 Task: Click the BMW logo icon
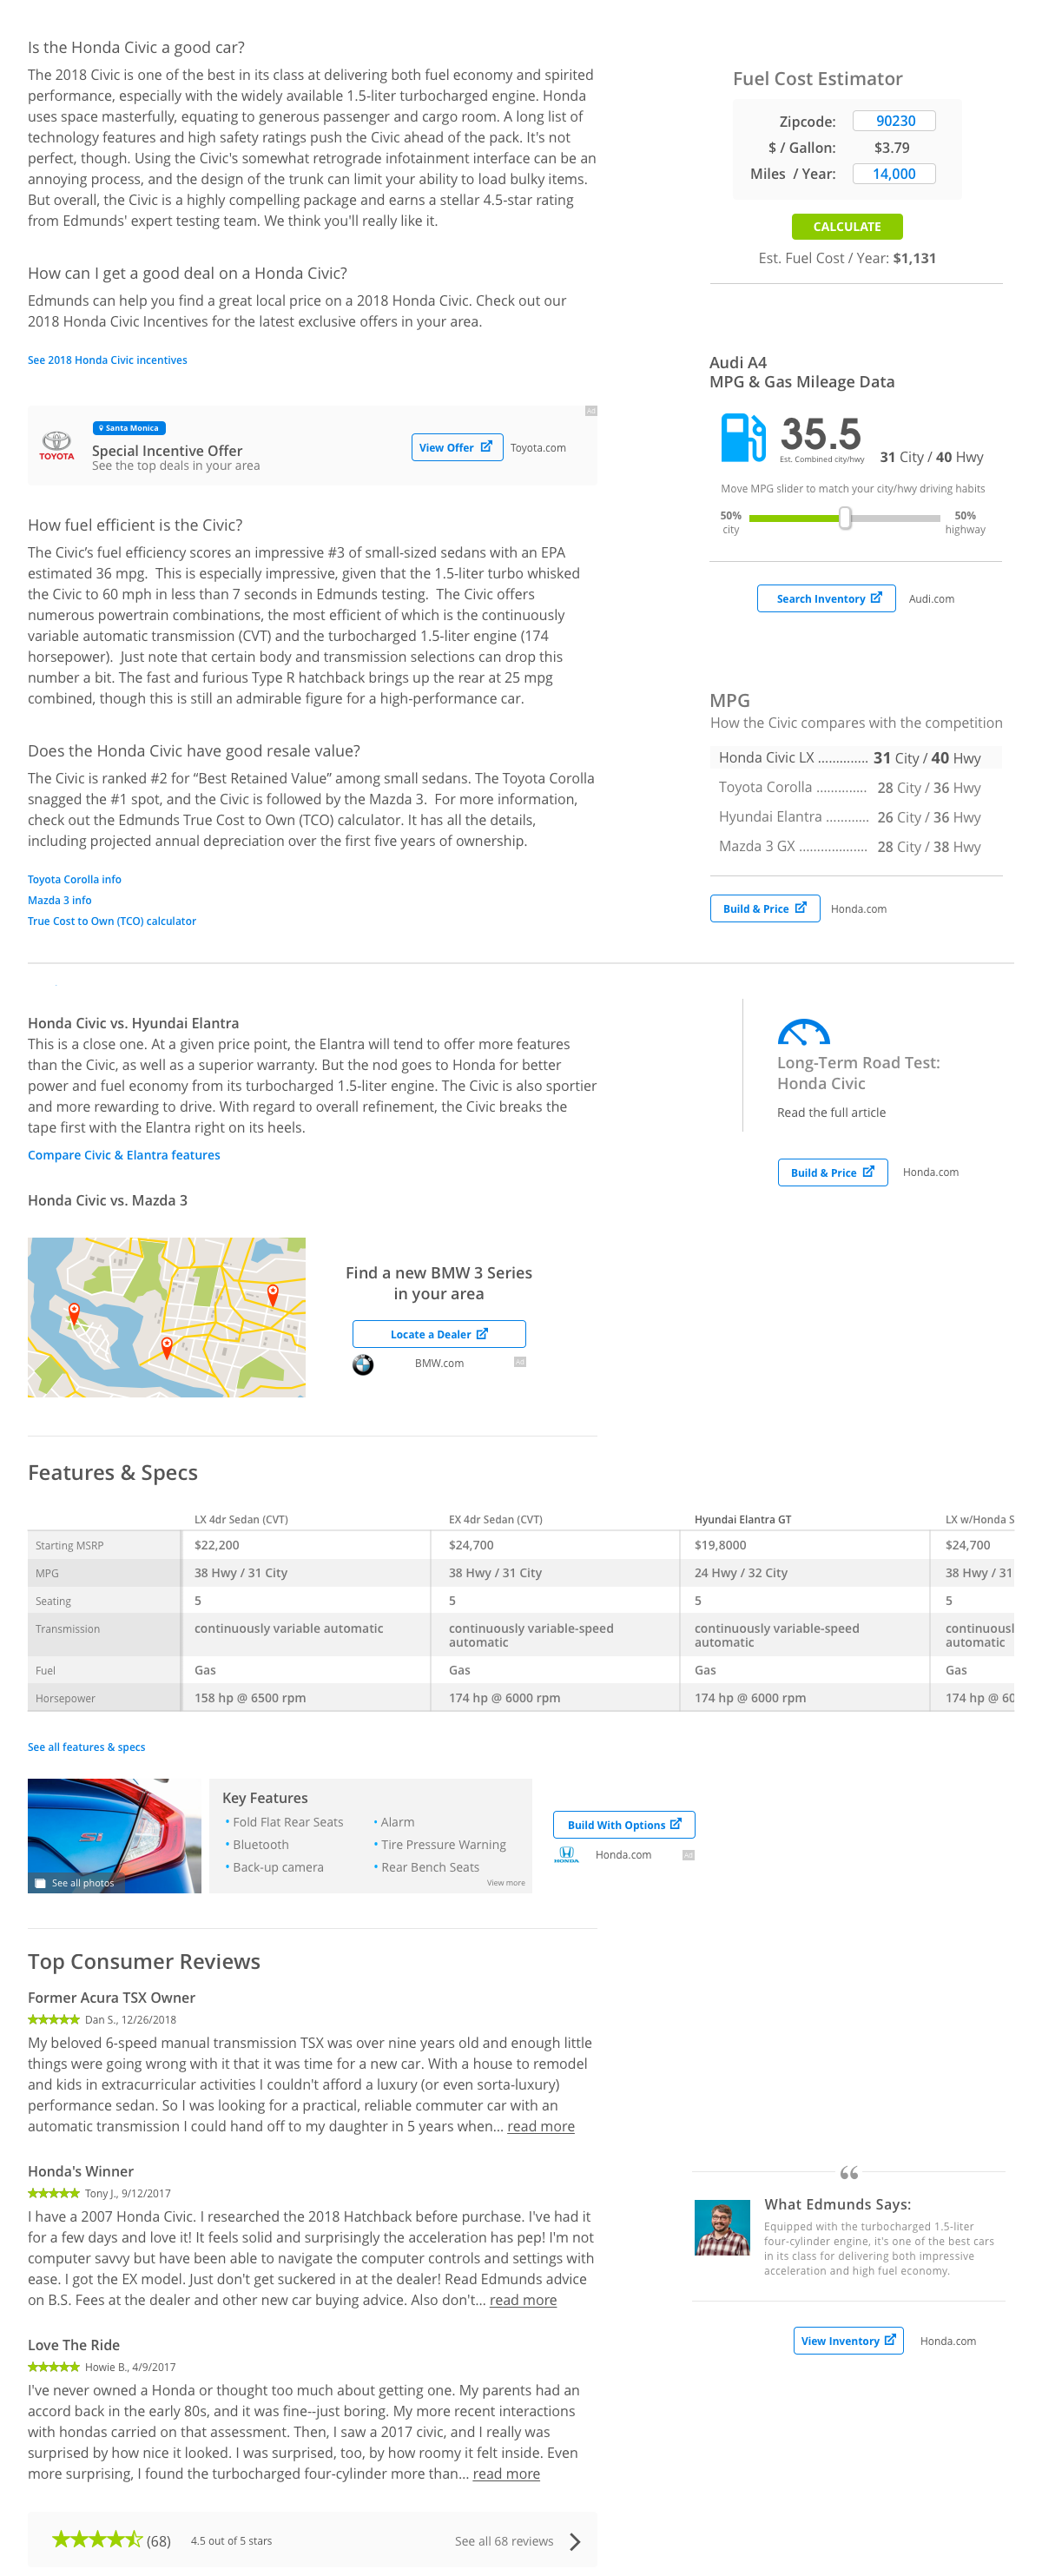coord(363,1364)
